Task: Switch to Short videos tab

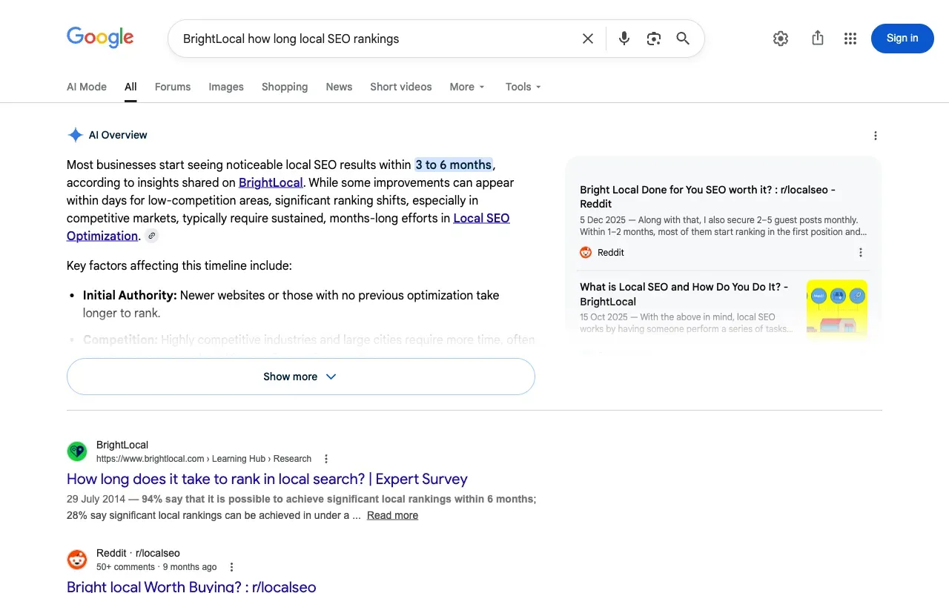Action: click(x=401, y=87)
